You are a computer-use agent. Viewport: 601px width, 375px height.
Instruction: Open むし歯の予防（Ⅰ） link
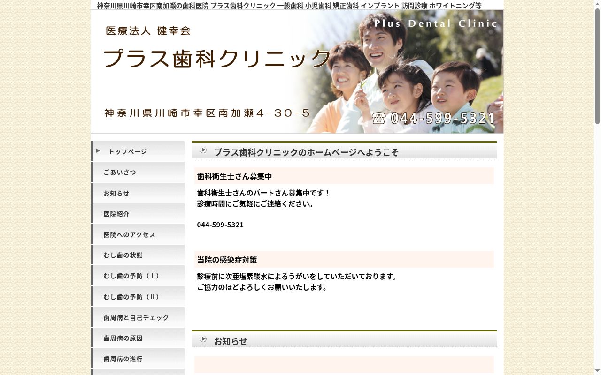click(x=138, y=276)
